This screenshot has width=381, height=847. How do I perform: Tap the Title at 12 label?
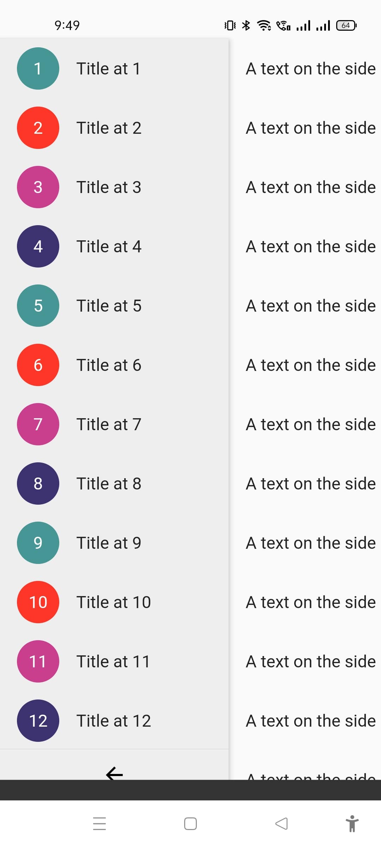114,721
